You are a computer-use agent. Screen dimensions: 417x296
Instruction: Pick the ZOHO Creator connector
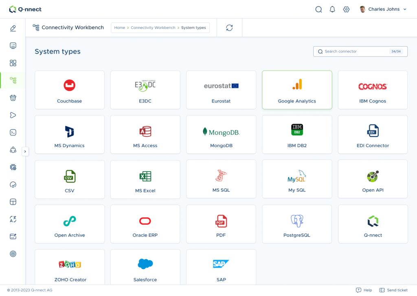point(69,267)
